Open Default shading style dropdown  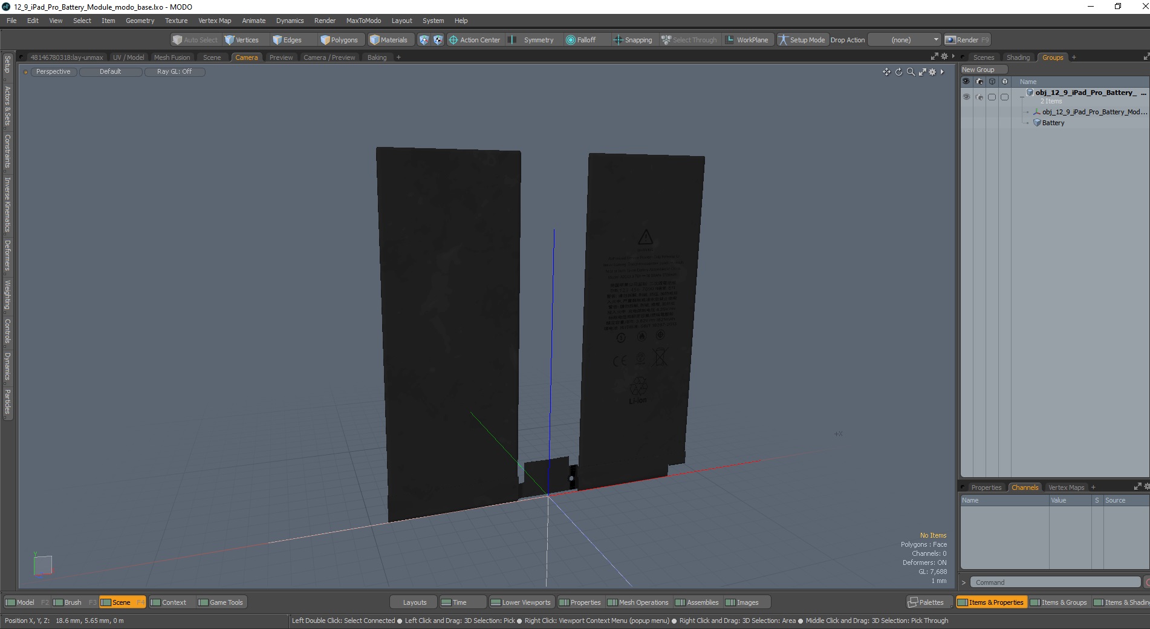pyautogui.click(x=110, y=71)
